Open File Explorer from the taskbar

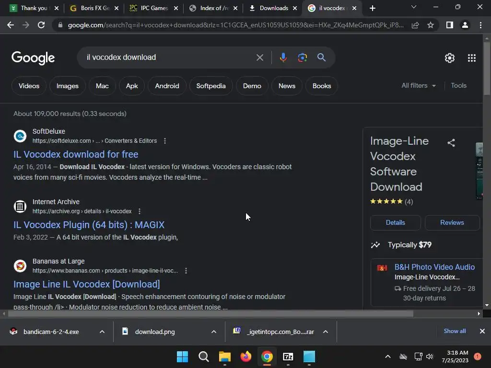[x=224, y=356]
